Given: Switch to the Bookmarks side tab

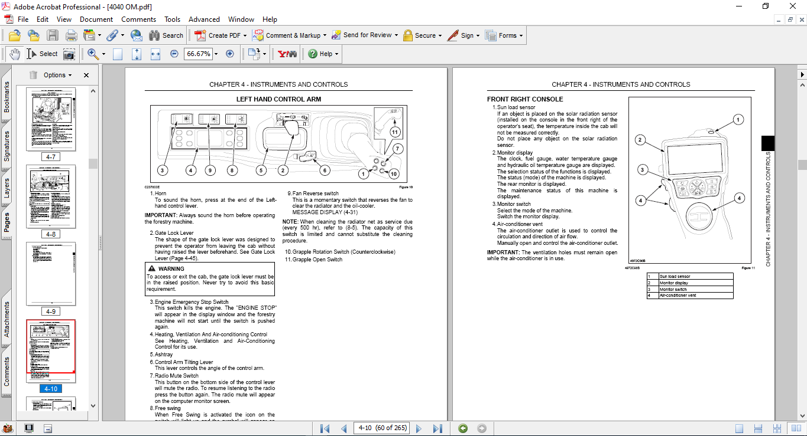Looking at the screenshot, I should click(x=7, y=97).
